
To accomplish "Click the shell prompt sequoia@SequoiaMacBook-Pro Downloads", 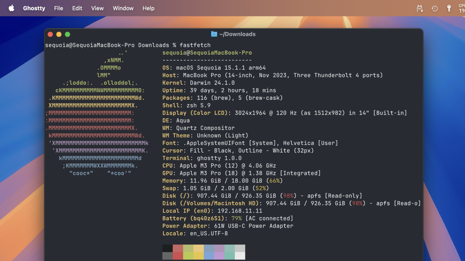I will click(107, 45).
